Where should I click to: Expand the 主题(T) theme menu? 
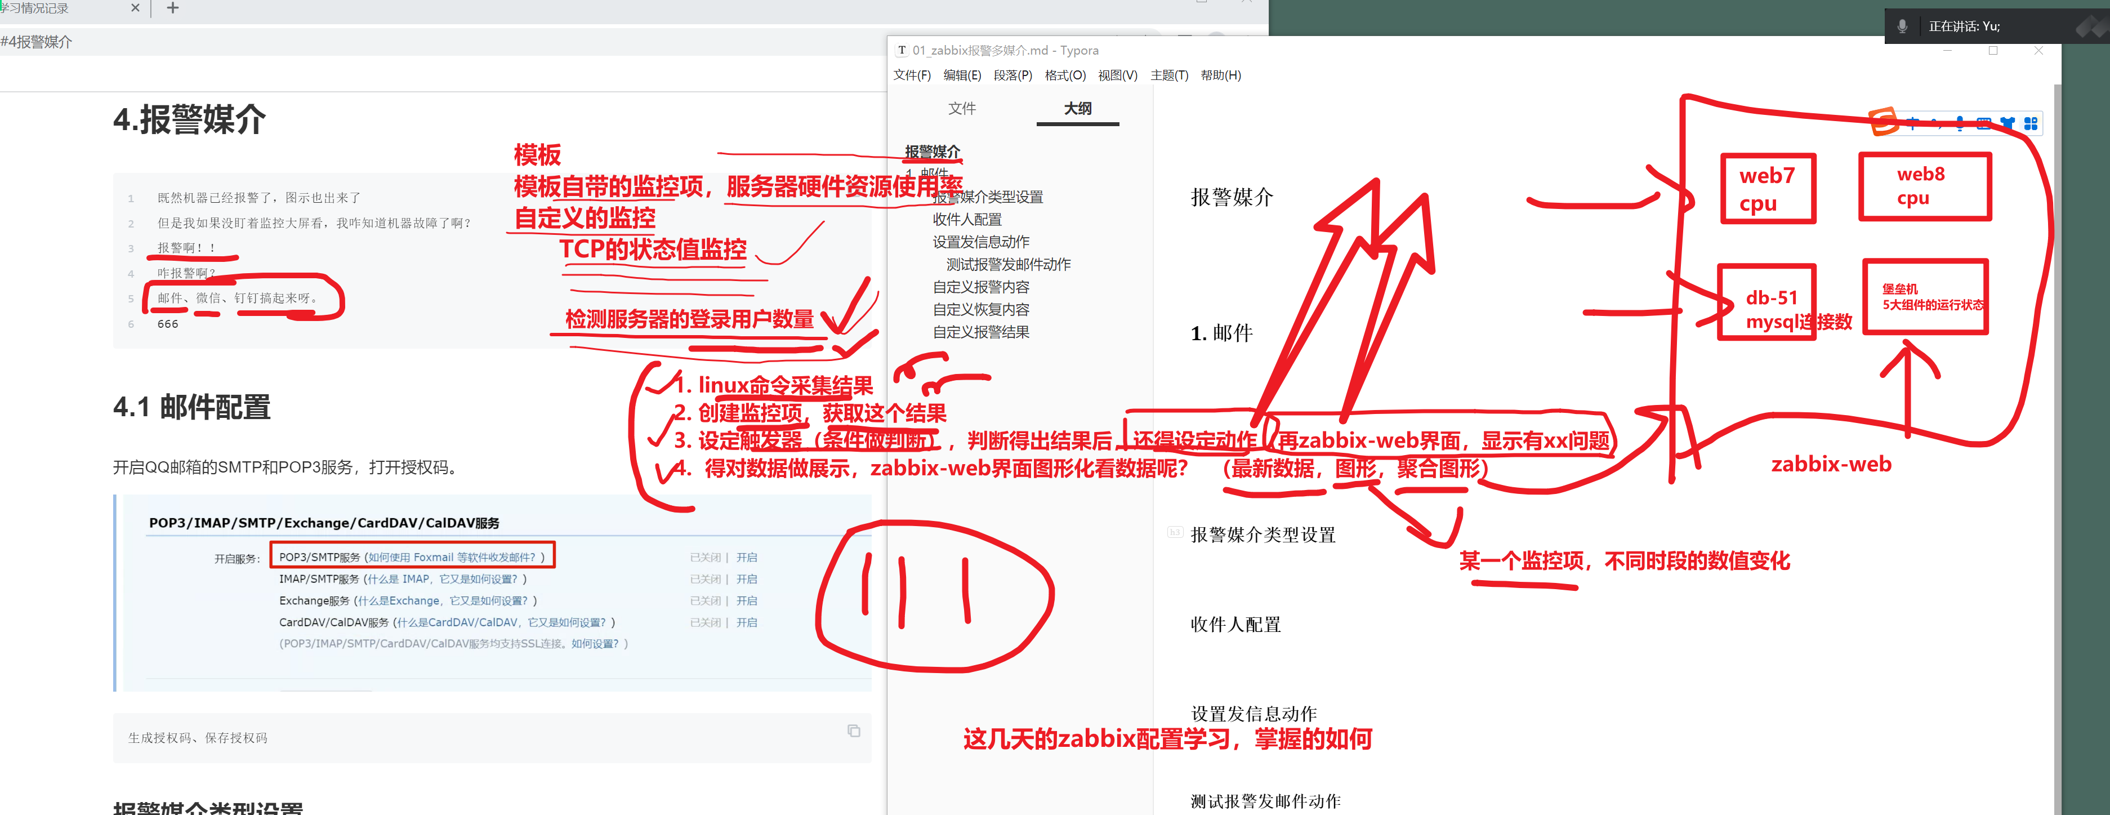point(1169,75)
